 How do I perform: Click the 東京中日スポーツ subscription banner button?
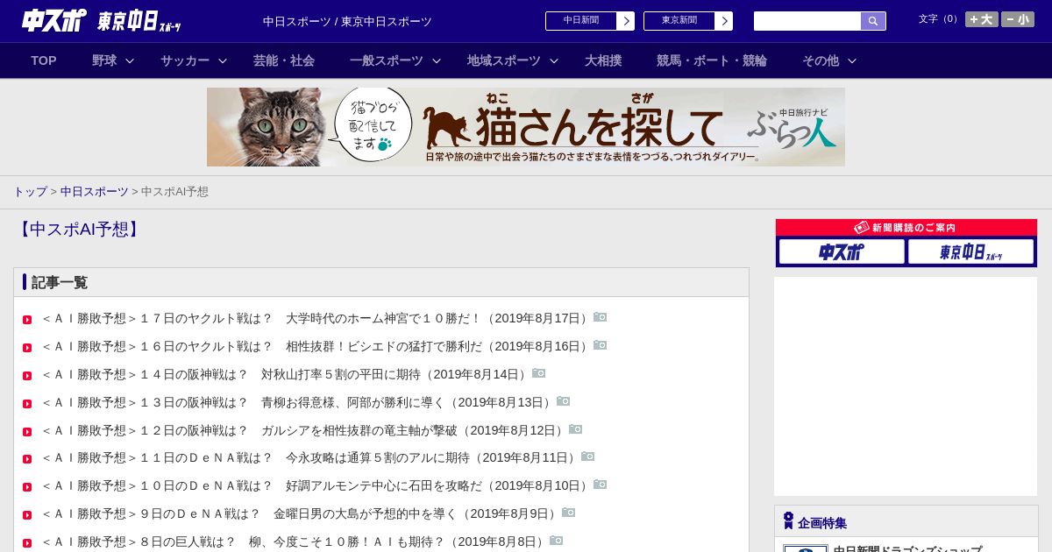coord(970,251)
